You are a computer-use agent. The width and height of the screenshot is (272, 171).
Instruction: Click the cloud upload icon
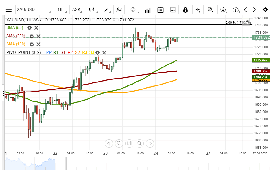pos(223,10)
